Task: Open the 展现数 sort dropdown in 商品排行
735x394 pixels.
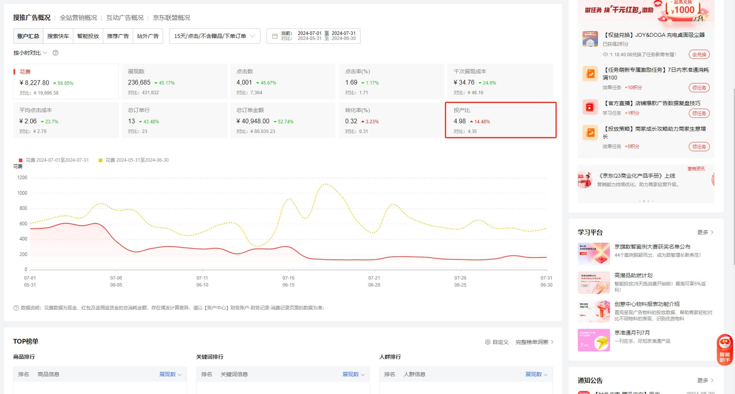Action: click(x=170, y=374)
